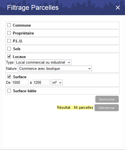Click the maximum surface field showing 1200
This screenshot has height=150, width=125.
tap(41, 82)
